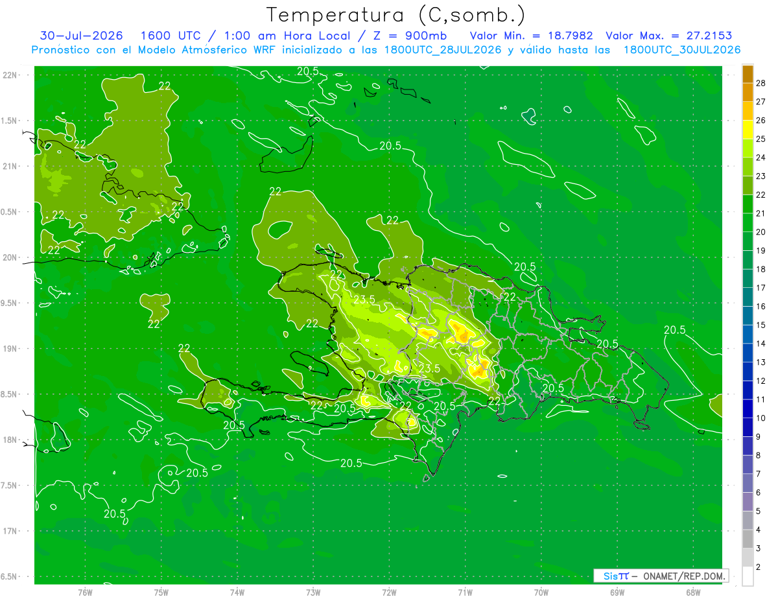Image resolution: width=778 pixels, height=601 pixels.
Task: Pick the bottom white swatch below 2
Action: tap(748, 576)
